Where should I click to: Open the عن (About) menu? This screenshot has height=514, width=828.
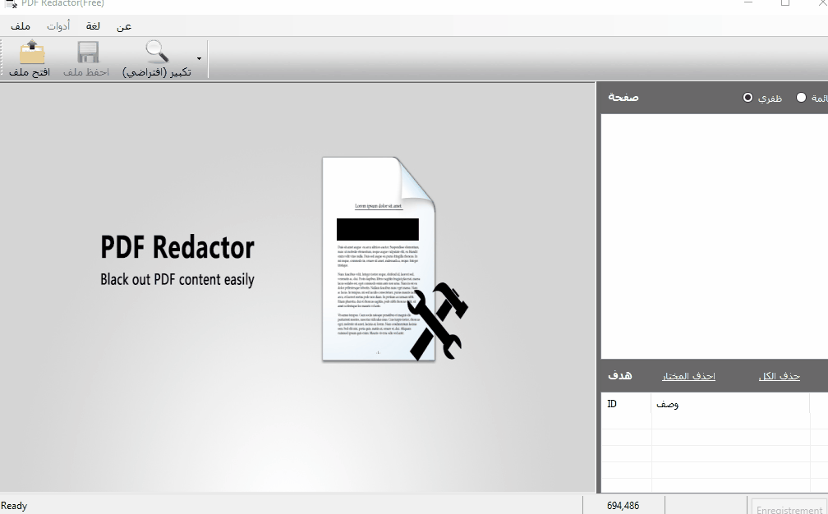tap(124, 26)
